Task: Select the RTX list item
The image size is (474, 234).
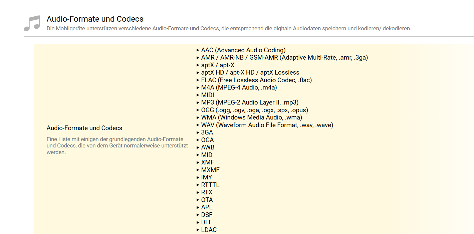Action: pyautogui.click(x=205, y=192)
